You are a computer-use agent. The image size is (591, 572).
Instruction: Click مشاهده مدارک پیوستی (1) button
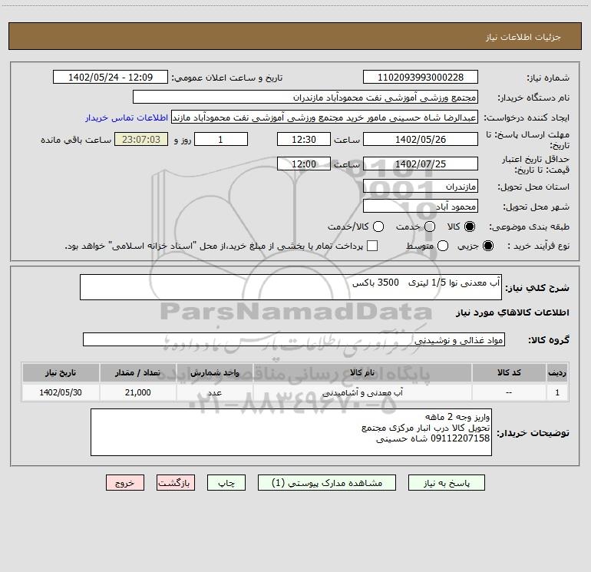327,483
